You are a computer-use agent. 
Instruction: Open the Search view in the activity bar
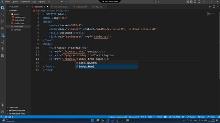click(x=2, y=14)
